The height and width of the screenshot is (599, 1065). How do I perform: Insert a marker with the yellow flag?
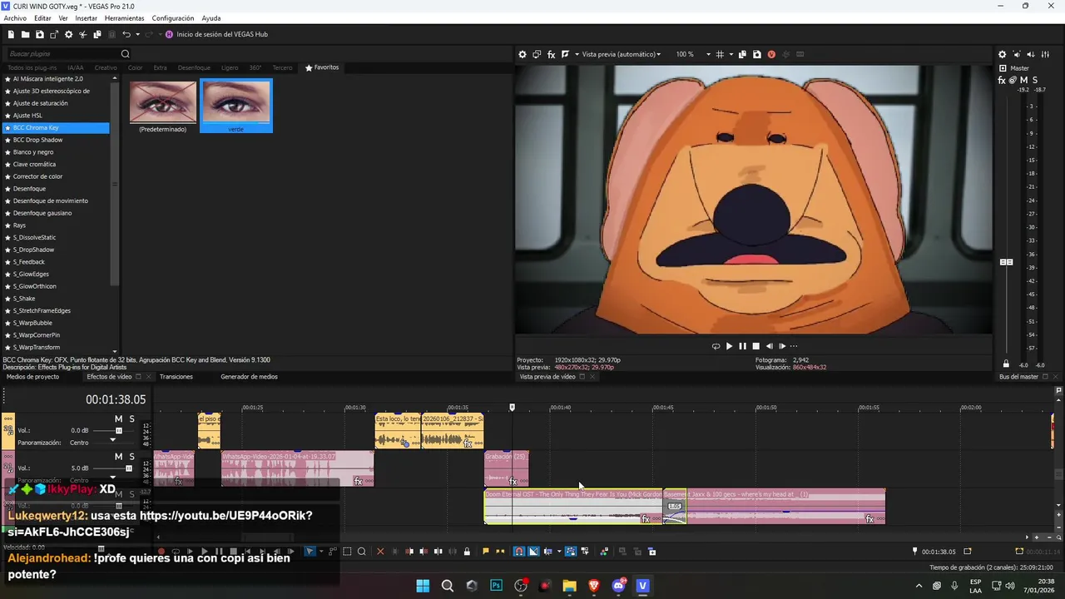point(486,552)
